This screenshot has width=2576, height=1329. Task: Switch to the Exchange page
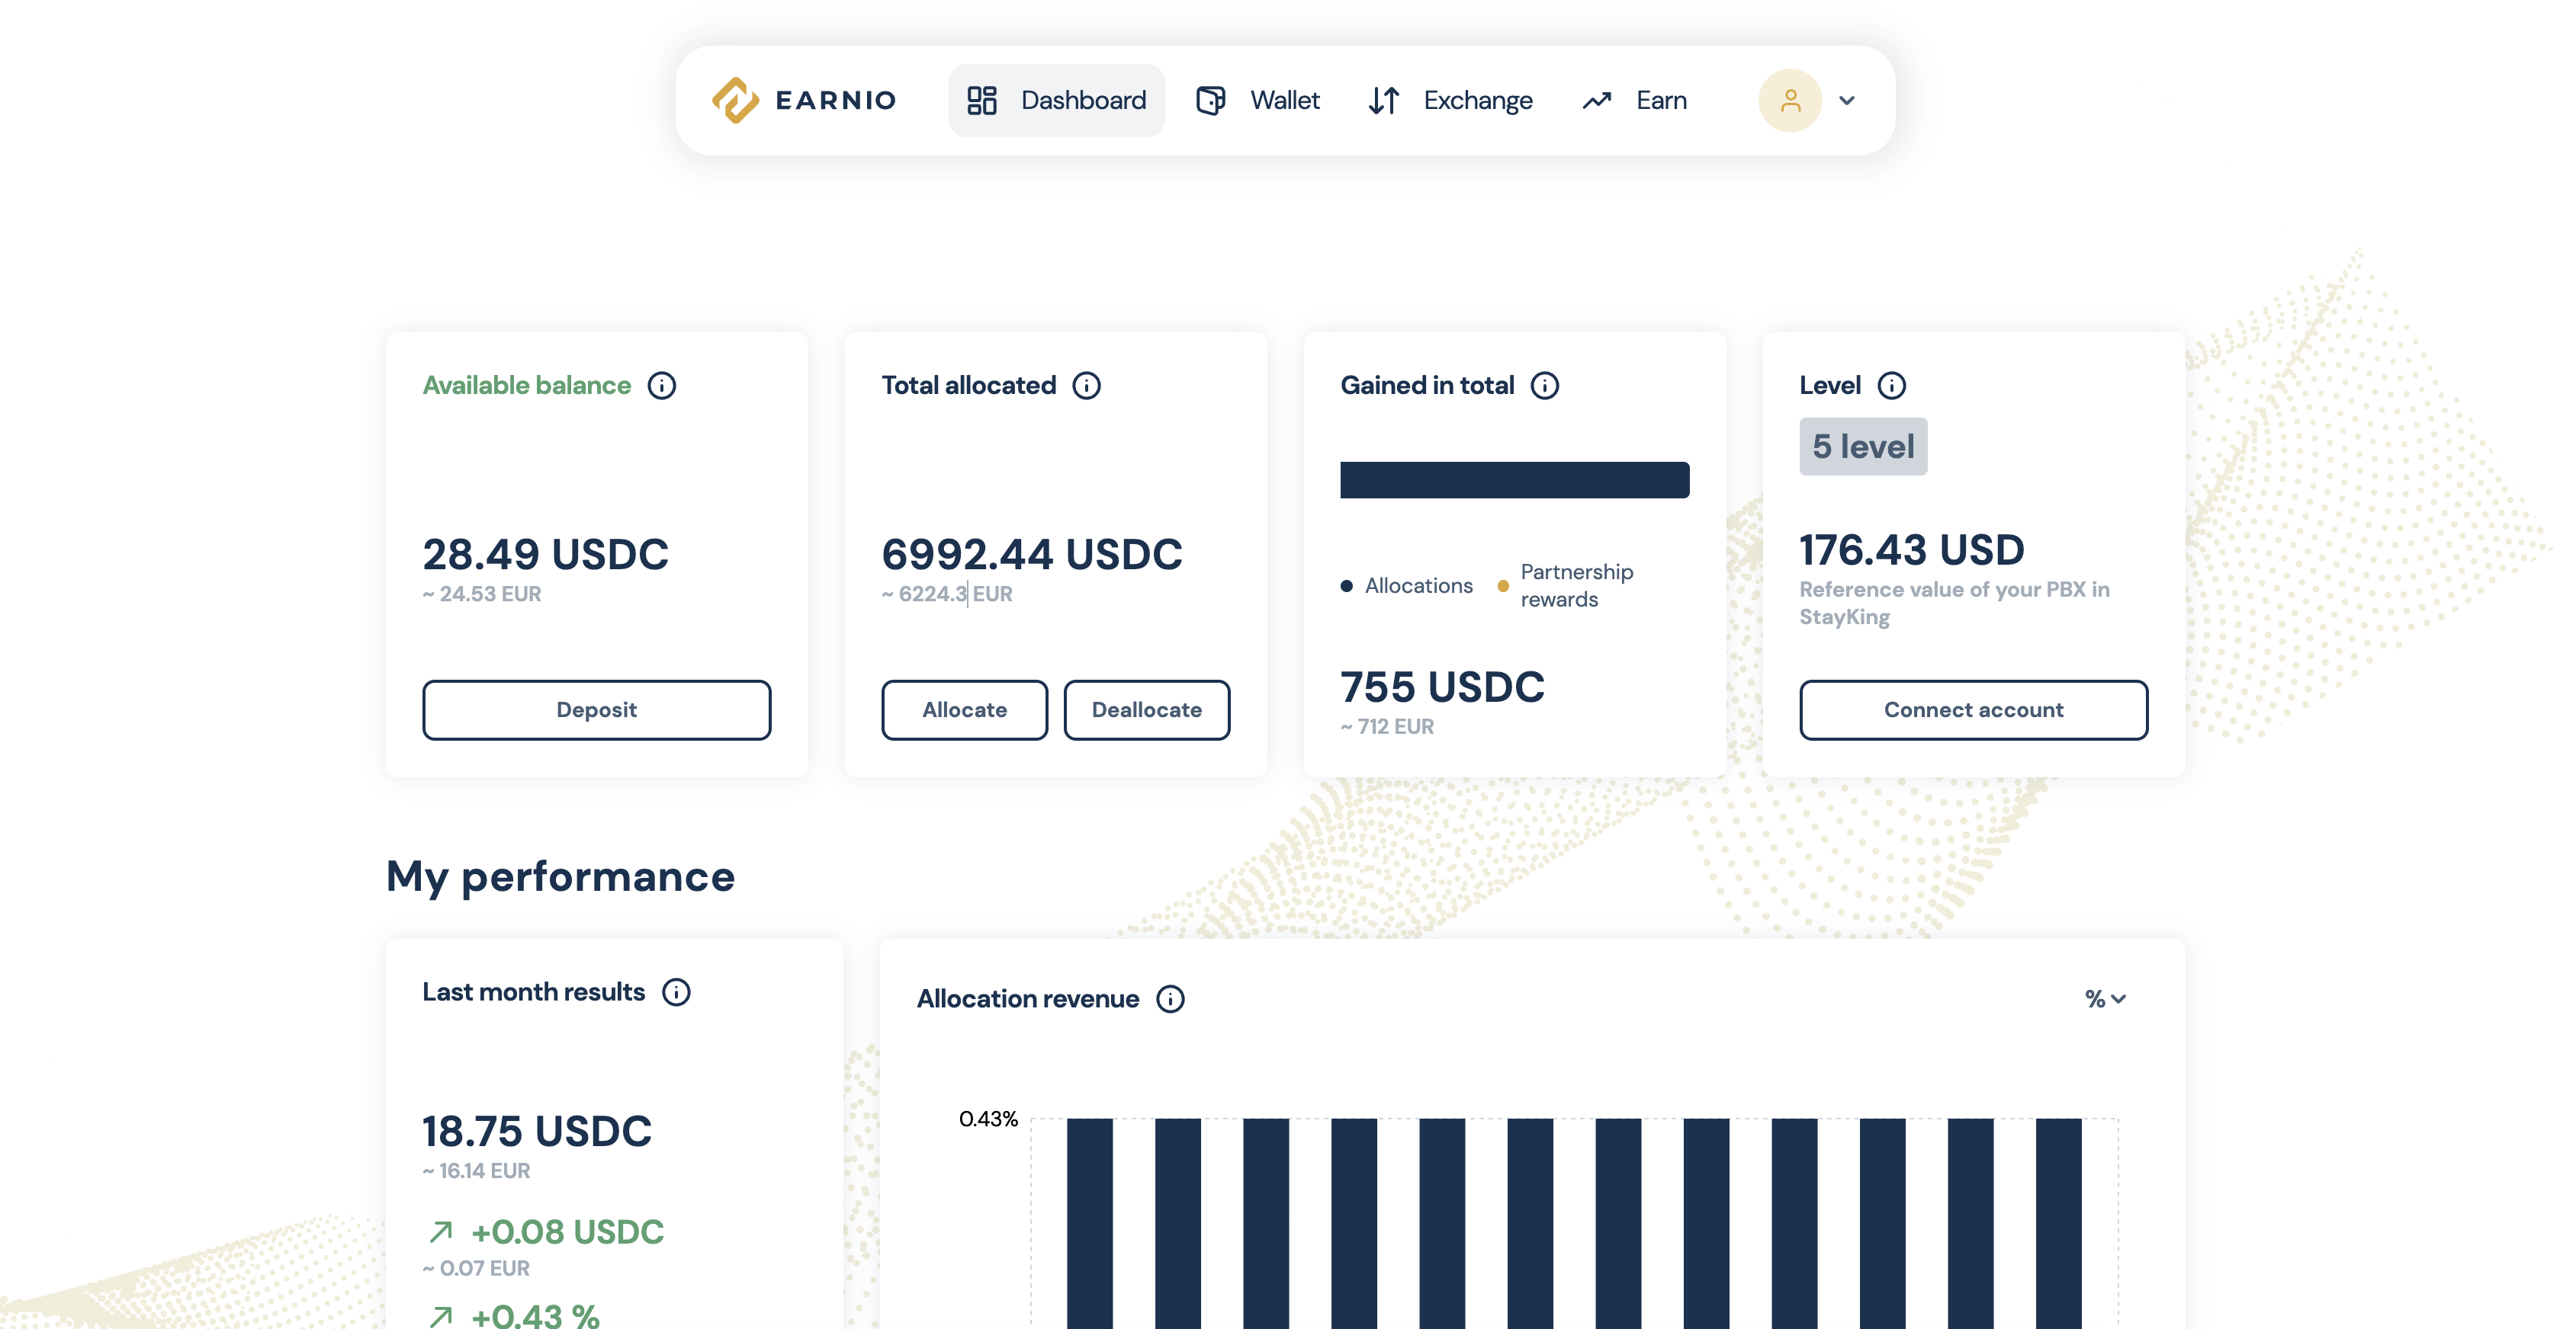tap(1450, 100)
